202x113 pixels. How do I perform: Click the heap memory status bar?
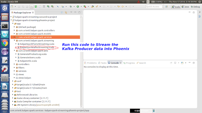(141, 111)
